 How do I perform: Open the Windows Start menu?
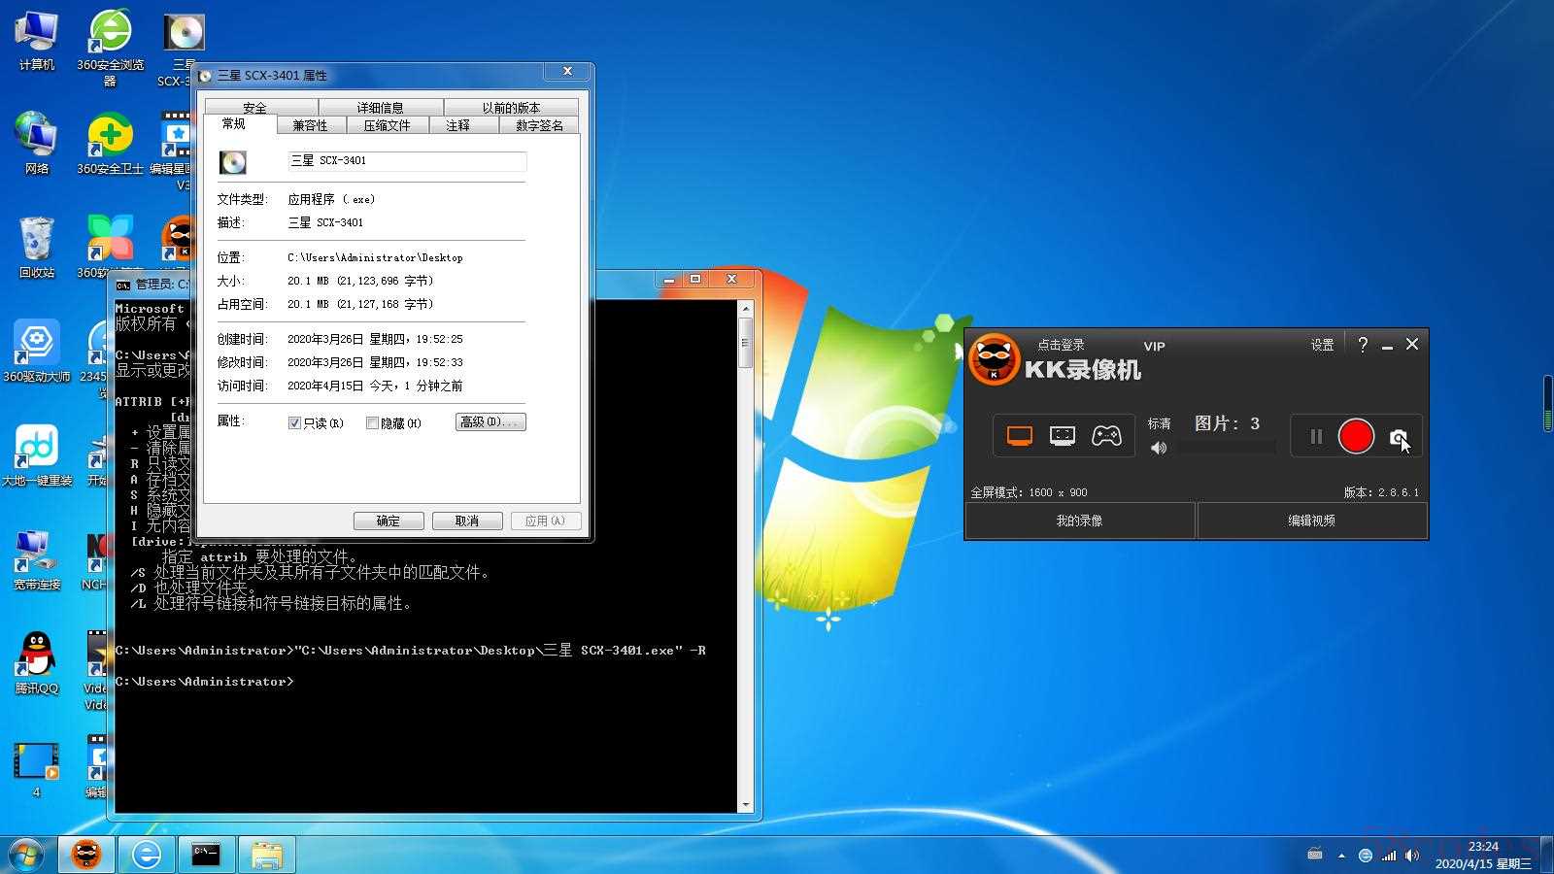pos(26,855)
